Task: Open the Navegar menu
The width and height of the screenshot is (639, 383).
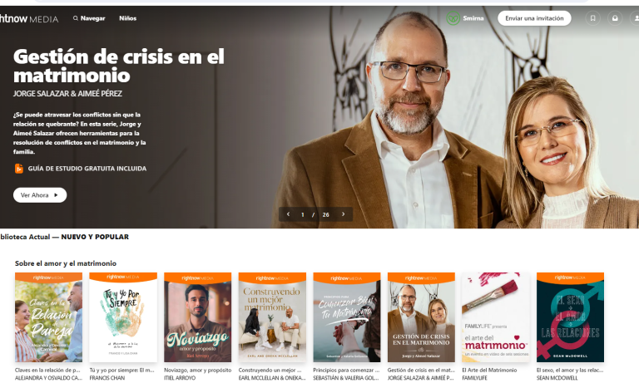Action: [x=92, y=18]
